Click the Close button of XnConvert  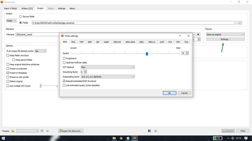pos(243,131)
